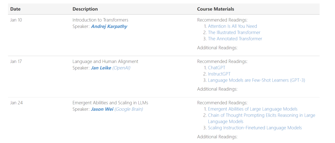Click the (Google Brain) affiliation link
The width and height of the screenshot is (335, 143).
coord(129,109)
